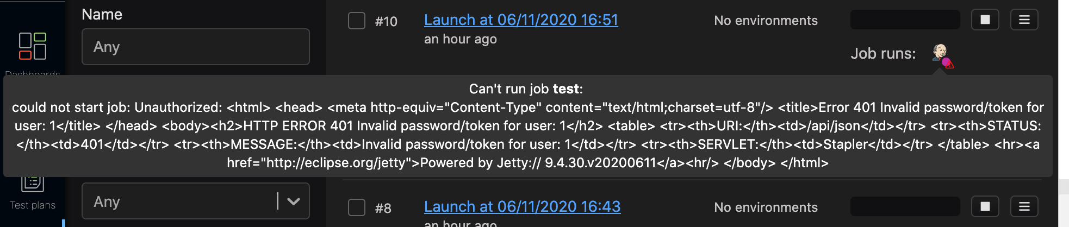Stop launch #10 with the square button

pos(985,20)
